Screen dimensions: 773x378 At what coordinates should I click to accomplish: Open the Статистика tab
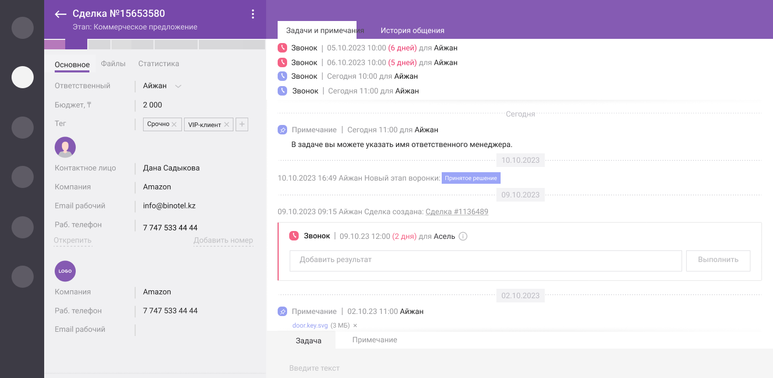click(x=158, y=64)
